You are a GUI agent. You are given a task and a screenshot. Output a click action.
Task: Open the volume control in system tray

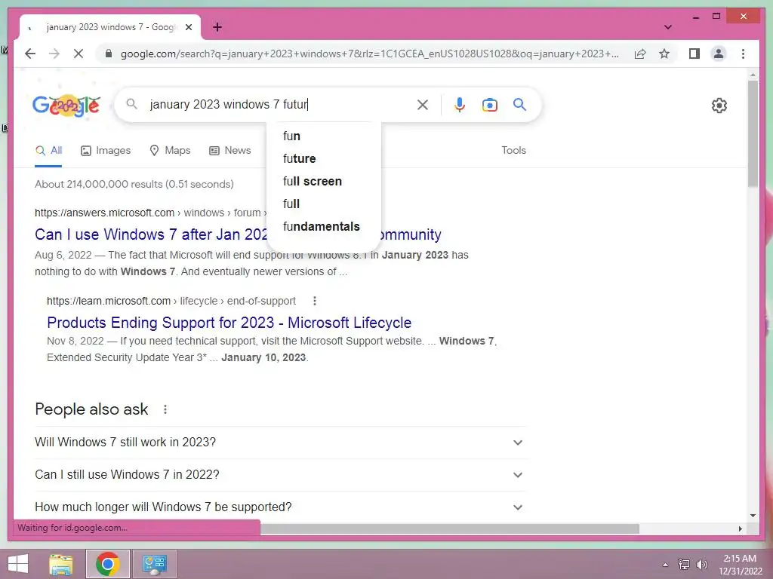[701, 565]
